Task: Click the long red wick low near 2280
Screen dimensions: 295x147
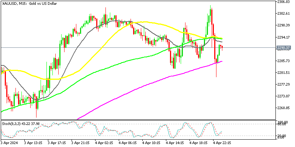Action: point(216,75)
